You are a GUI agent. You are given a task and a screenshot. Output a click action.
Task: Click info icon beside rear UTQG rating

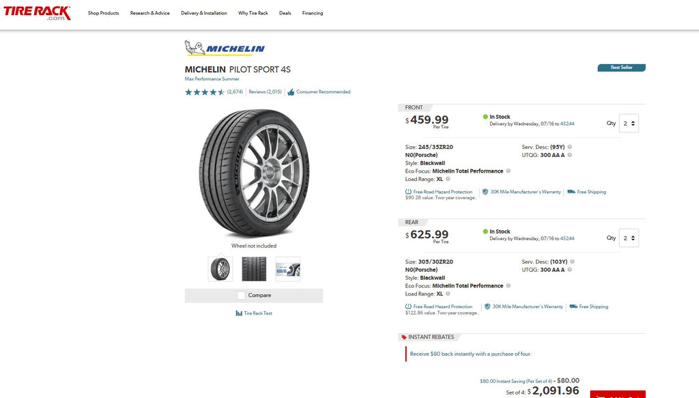(570, 270)
